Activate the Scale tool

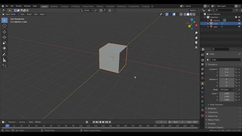[5, 43]
